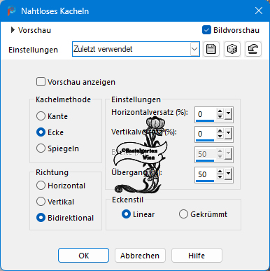Open the Horizontalversatz slider popup arrow

(x=229, y=114)
